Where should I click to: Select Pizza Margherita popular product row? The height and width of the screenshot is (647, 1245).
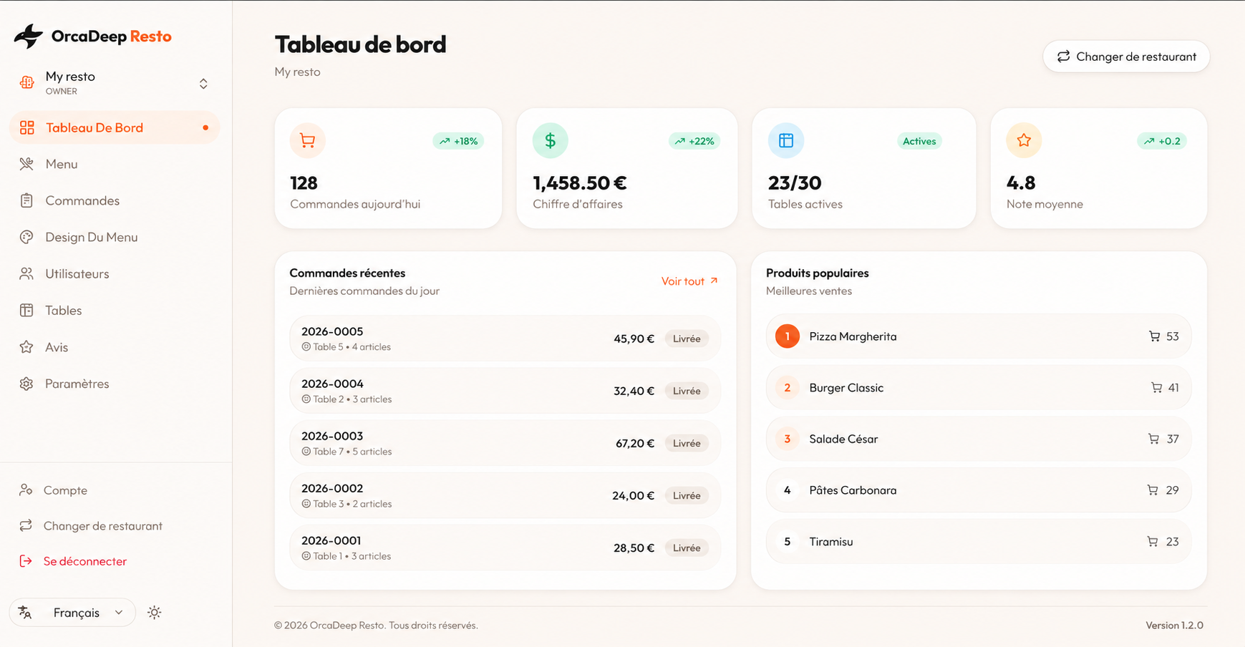point(979,336)
